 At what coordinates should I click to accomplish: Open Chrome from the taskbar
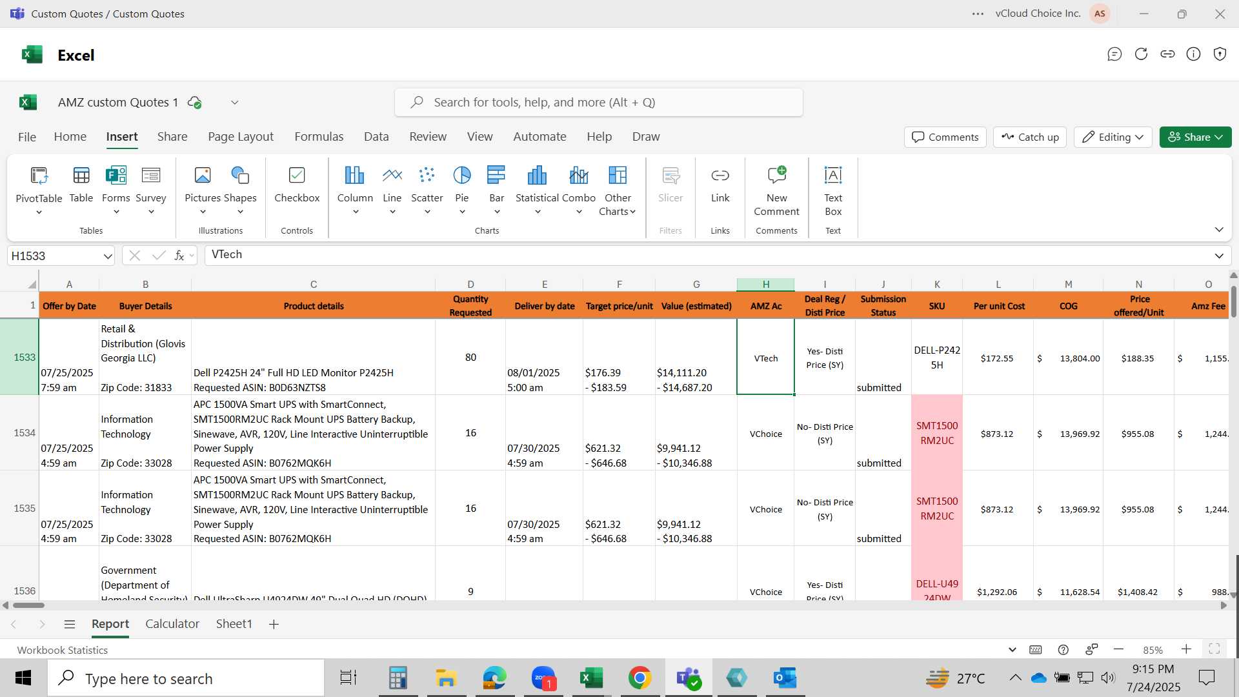pos(640,678)
